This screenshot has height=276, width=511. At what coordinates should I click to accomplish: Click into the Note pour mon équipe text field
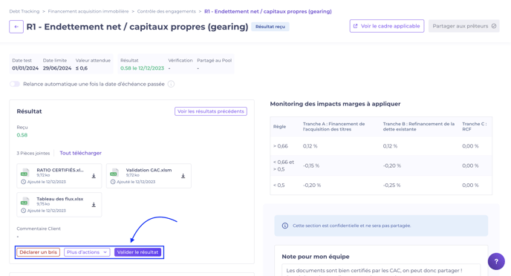click(x=381, y=270)
